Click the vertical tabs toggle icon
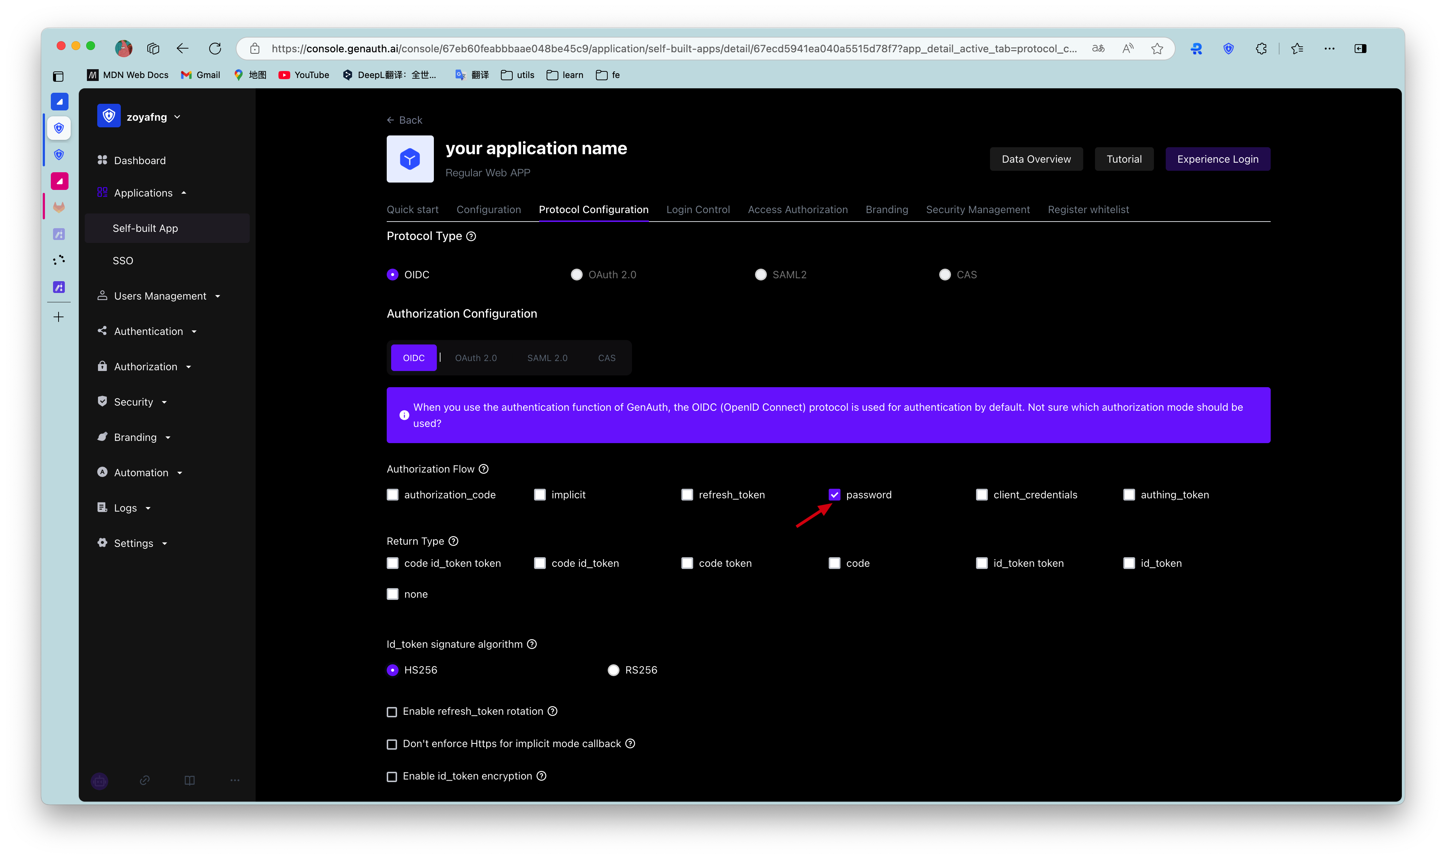Image resolution: width=1446 pixels, height=859 pixels. (59, 76)
